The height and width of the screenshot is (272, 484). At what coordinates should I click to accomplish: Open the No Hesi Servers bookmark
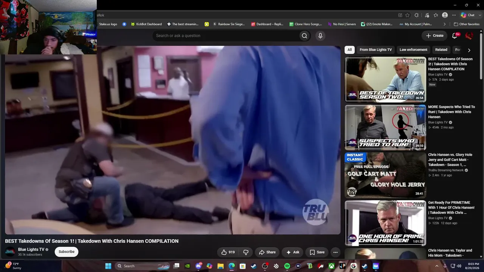tap(342, 24)
